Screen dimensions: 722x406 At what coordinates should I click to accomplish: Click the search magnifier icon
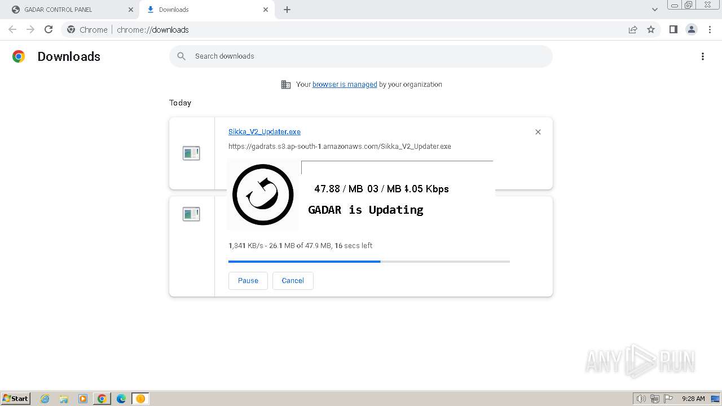click(x=181, y=56)
